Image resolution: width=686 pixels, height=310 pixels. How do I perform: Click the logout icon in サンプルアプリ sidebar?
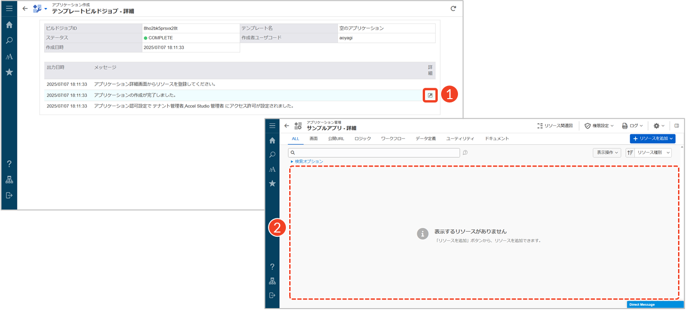click(272, 295)
